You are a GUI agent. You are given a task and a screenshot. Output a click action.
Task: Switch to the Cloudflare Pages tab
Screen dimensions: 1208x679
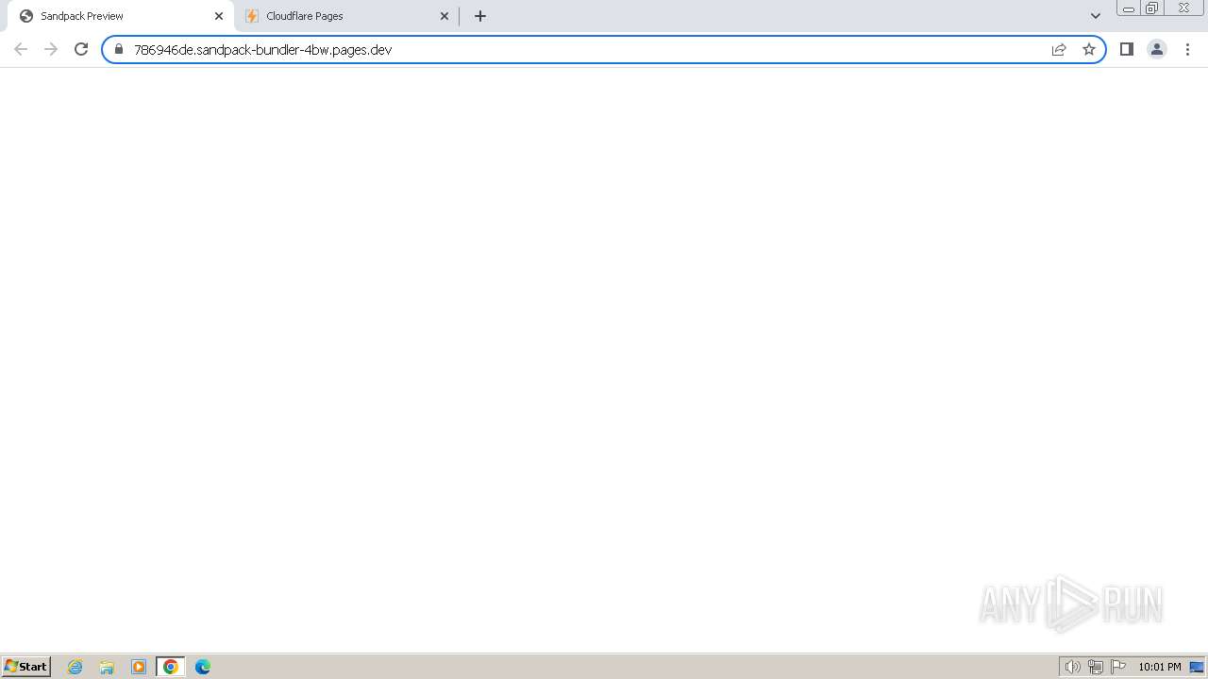[346, 16]
